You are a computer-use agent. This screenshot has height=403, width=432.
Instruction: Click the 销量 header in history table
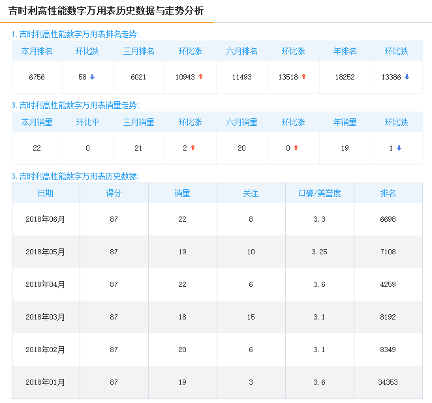(182, 193)
